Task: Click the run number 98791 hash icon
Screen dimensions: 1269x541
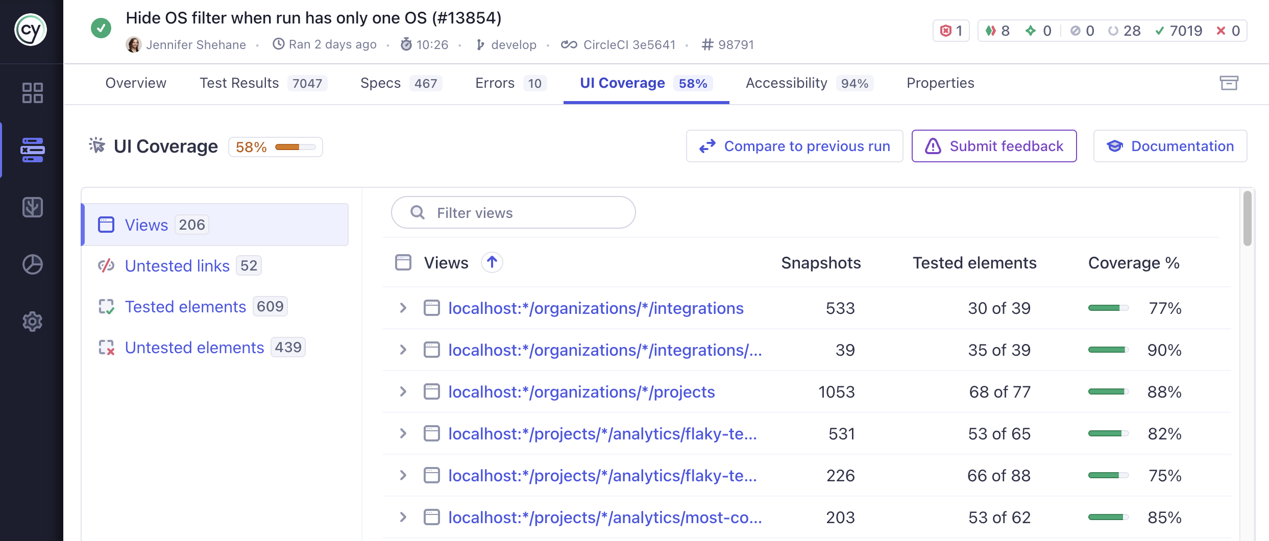Action: (707, 45)
